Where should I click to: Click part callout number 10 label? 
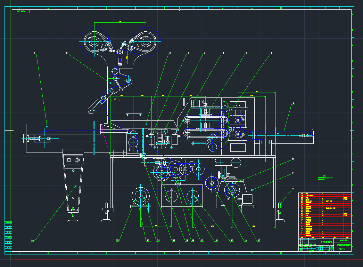[293, 159]
